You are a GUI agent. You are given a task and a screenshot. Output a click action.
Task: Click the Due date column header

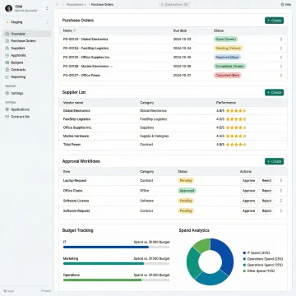(x=180, y=30)
